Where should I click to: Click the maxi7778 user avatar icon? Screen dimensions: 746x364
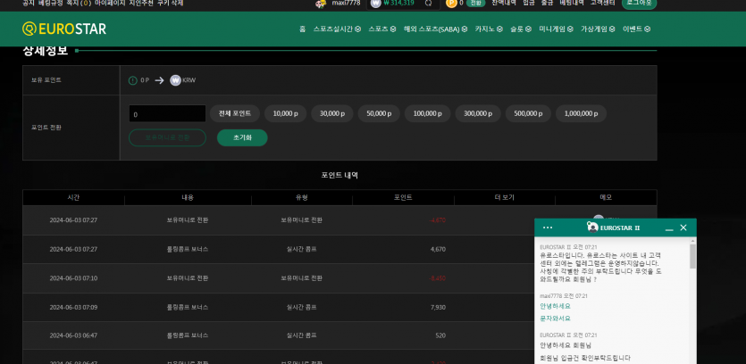(321, 4)
